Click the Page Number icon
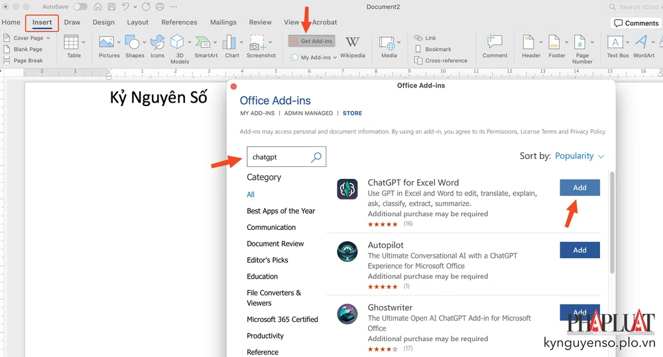Viewport: 663px width, 357px height. (x=579, y=42)
